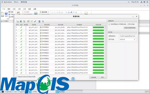Click the add-folder icon, third in dialog toolbar
150x94 pixels.
point(24,21)
